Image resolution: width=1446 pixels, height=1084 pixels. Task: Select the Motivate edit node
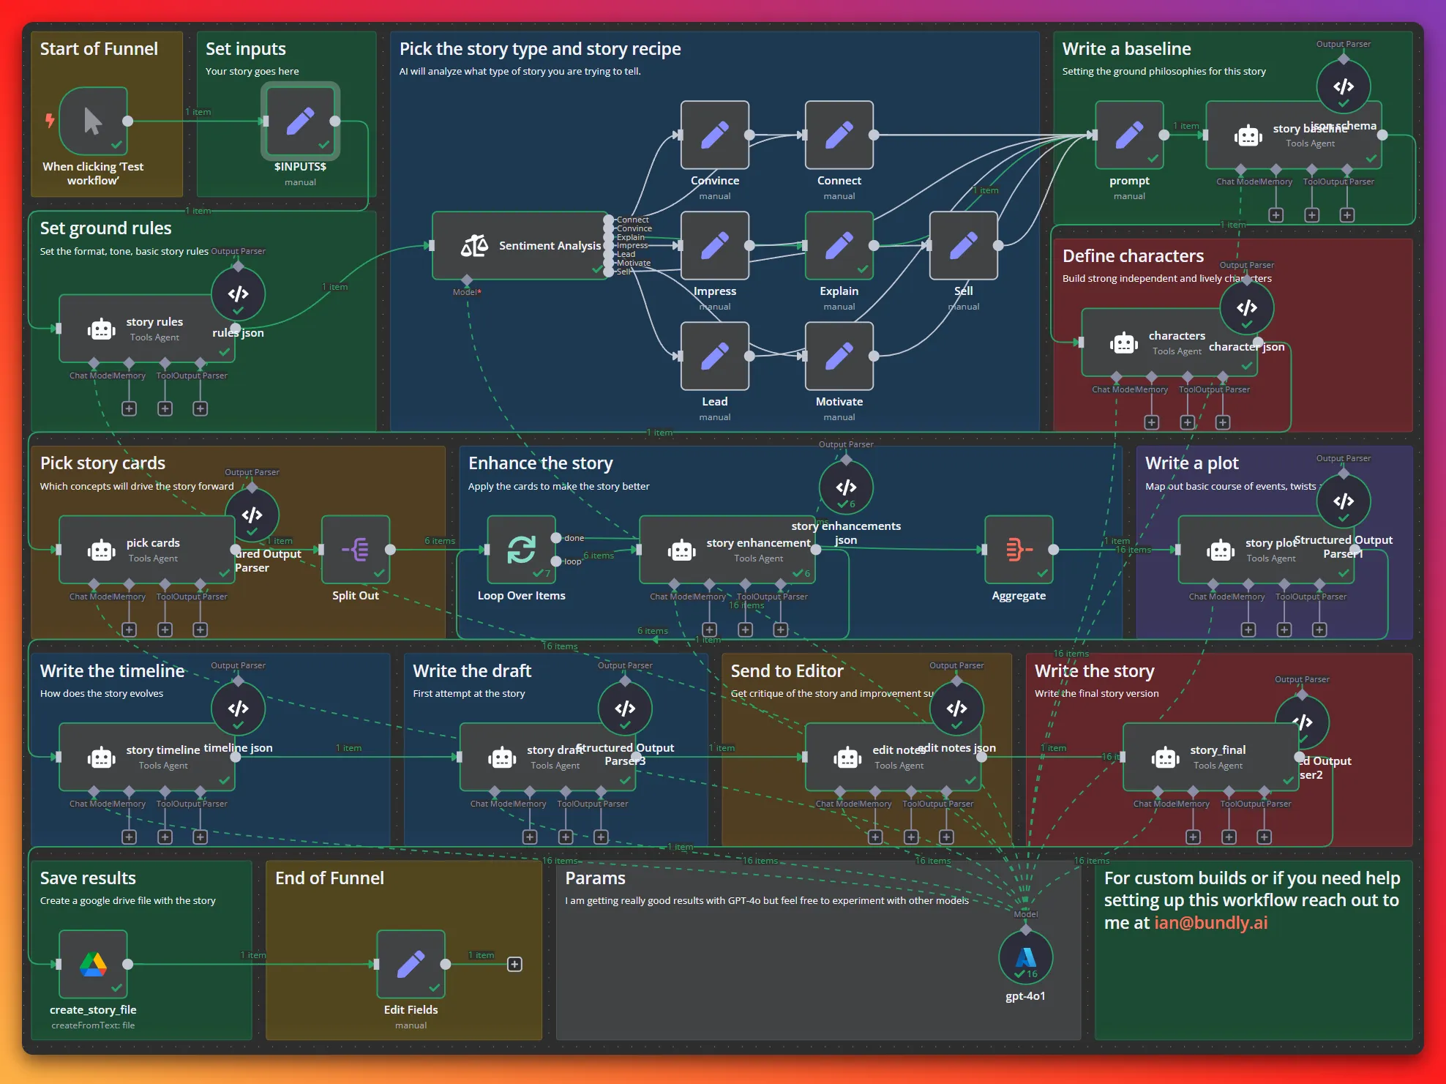coord(839,356)
